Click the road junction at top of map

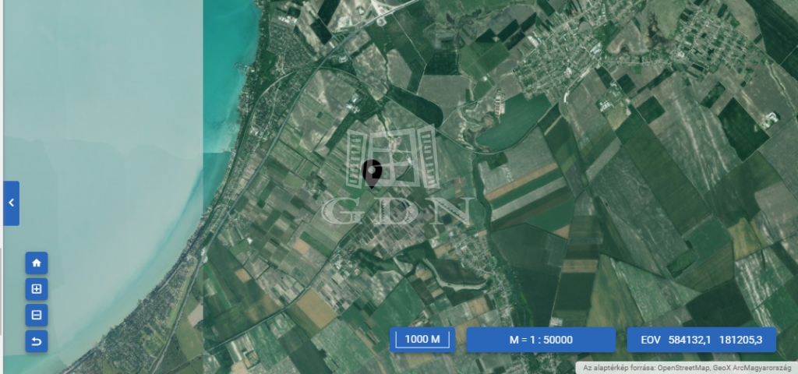(x=380, y=9)
